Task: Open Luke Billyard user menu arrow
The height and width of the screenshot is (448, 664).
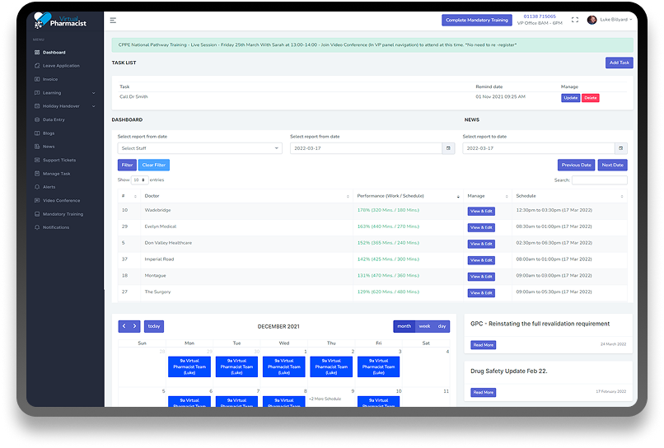Action: [631, 20]
